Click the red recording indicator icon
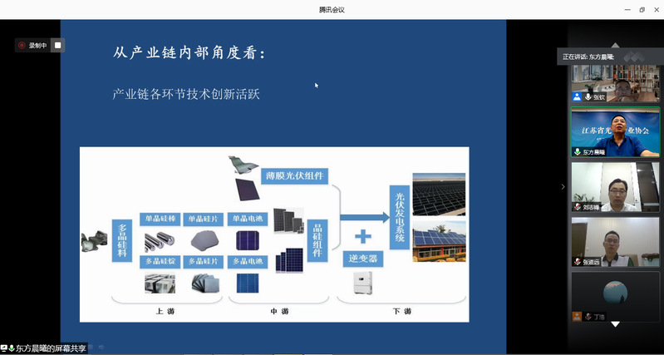 (x=22, y=46)
